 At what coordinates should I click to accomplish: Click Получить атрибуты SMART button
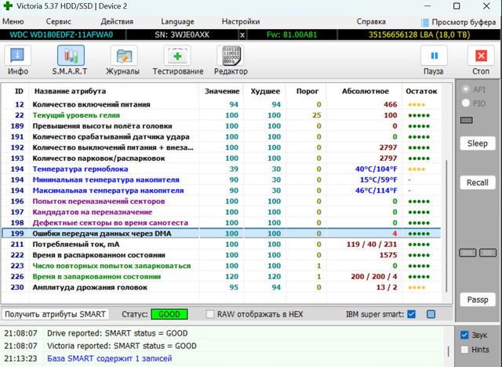pos(56,314)
